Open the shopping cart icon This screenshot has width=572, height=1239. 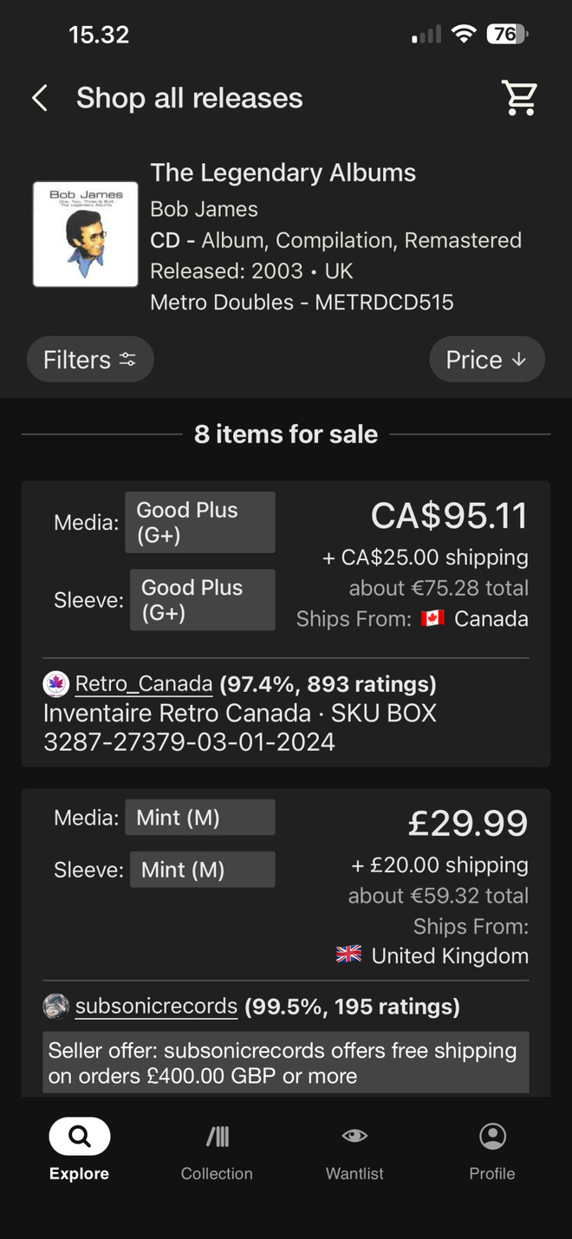[x=520, y=98]
